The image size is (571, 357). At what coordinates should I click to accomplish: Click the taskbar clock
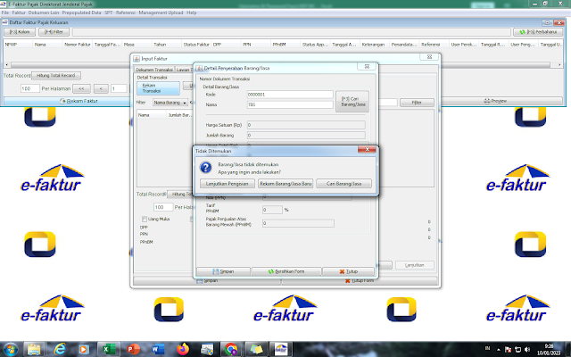point(549,349)
